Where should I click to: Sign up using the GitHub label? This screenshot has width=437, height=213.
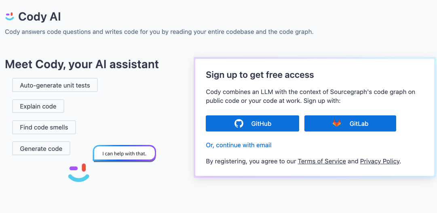tap(261, 124)
